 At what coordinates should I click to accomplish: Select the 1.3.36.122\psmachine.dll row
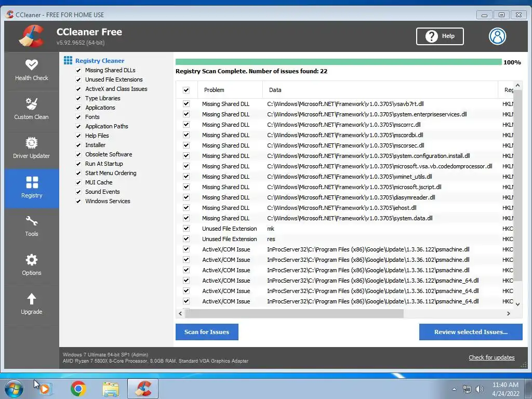pos(344,249)
